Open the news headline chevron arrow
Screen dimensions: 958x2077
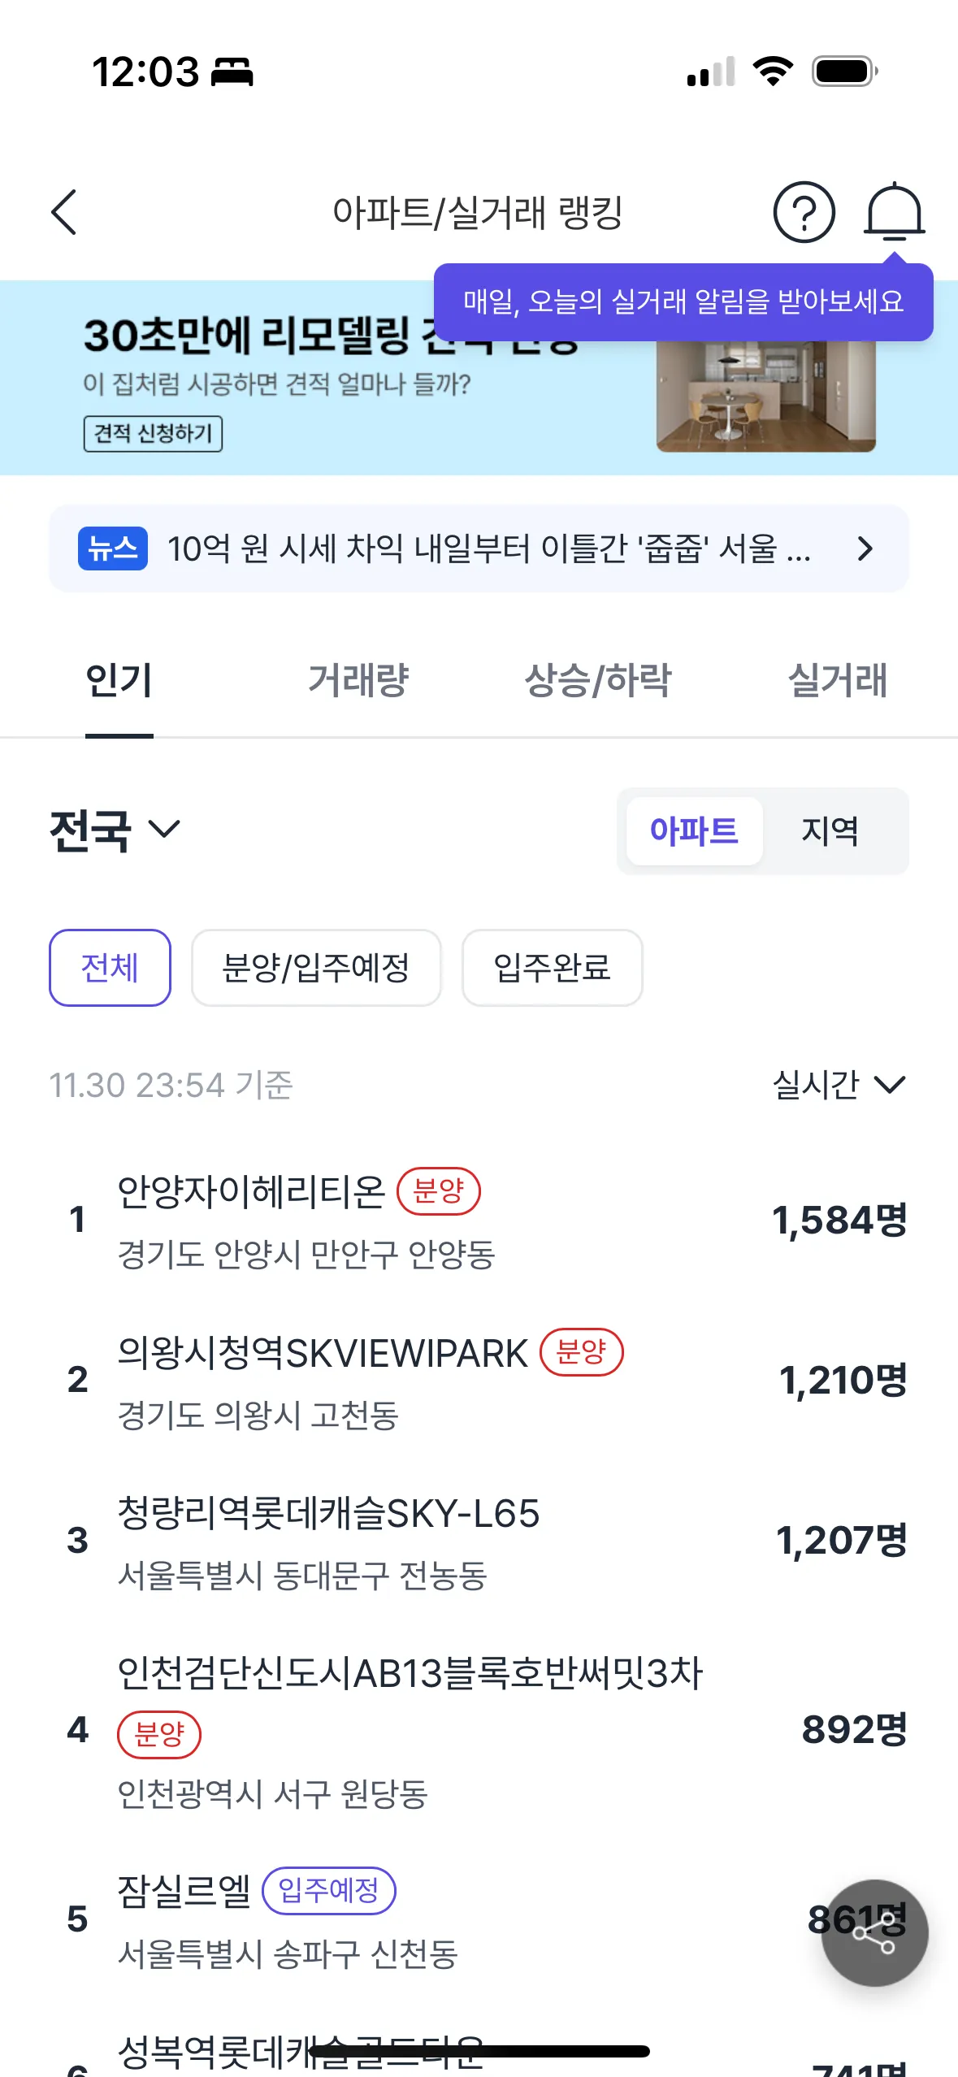click(865, 549)
